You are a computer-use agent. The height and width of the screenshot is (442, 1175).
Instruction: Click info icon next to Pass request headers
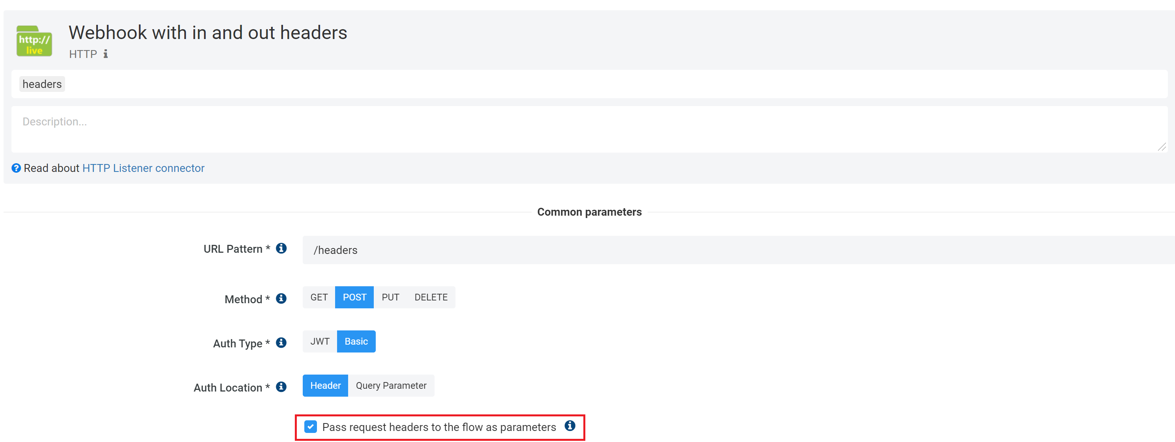(x=570, y=425)
